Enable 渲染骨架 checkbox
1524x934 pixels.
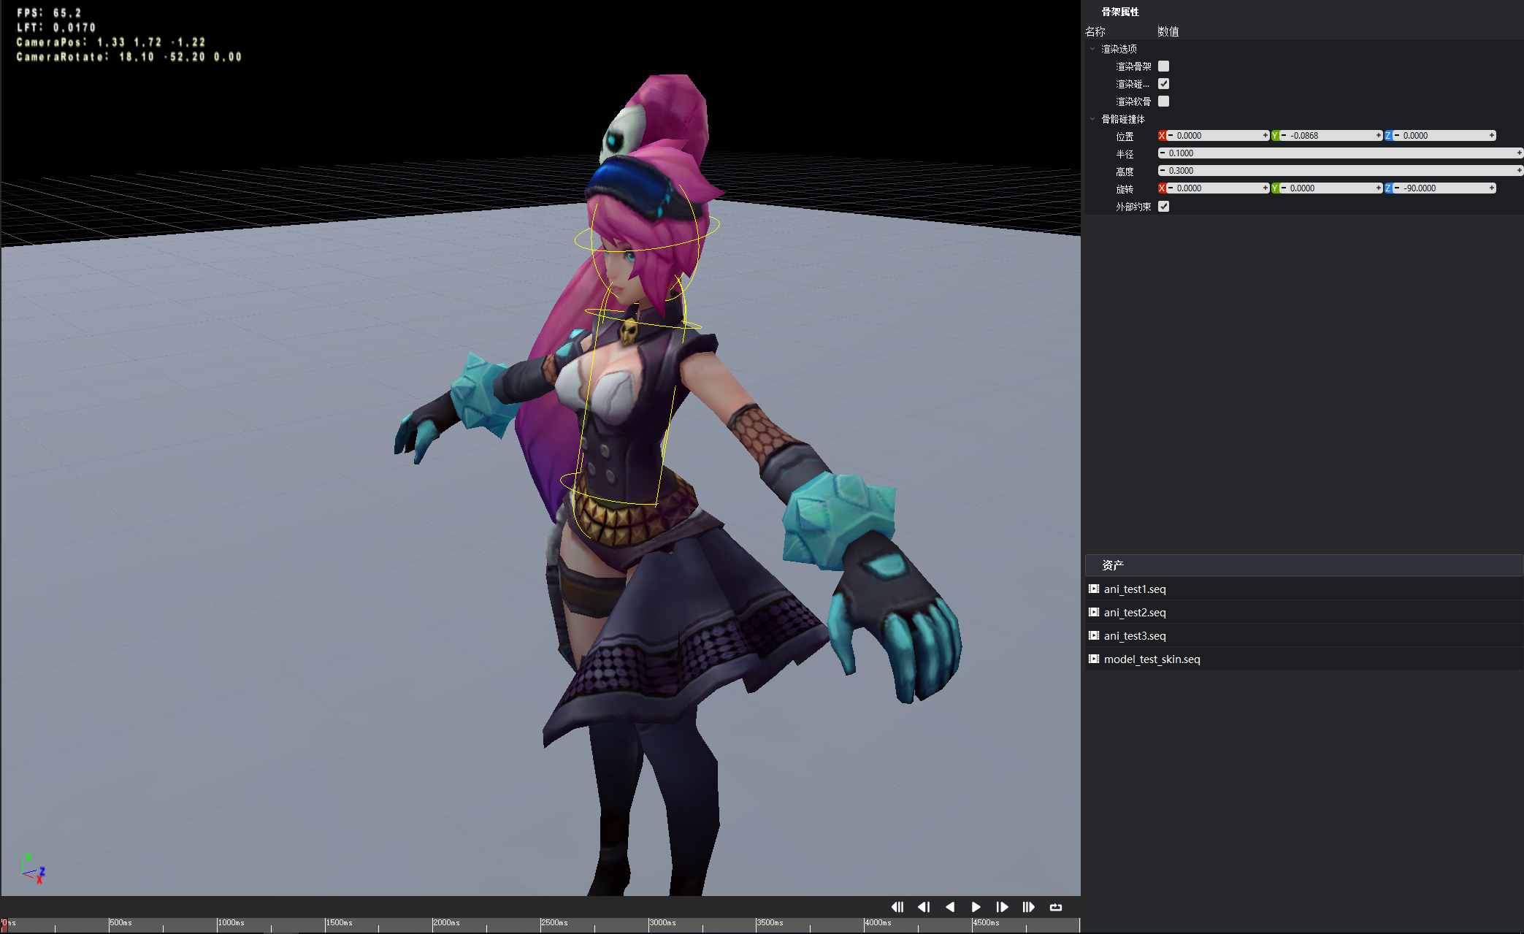point(1164,66)
